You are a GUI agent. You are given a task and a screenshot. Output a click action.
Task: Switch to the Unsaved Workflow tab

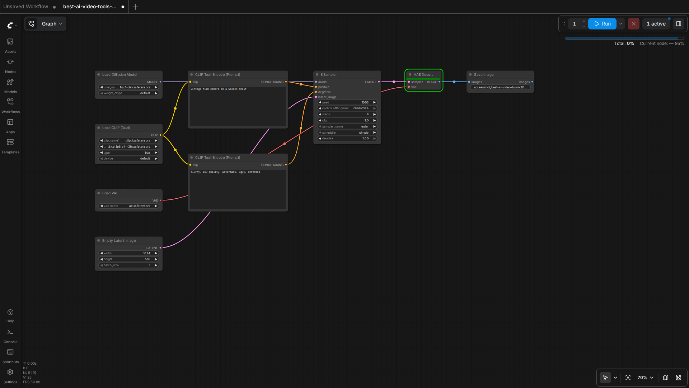coord(26,6)
